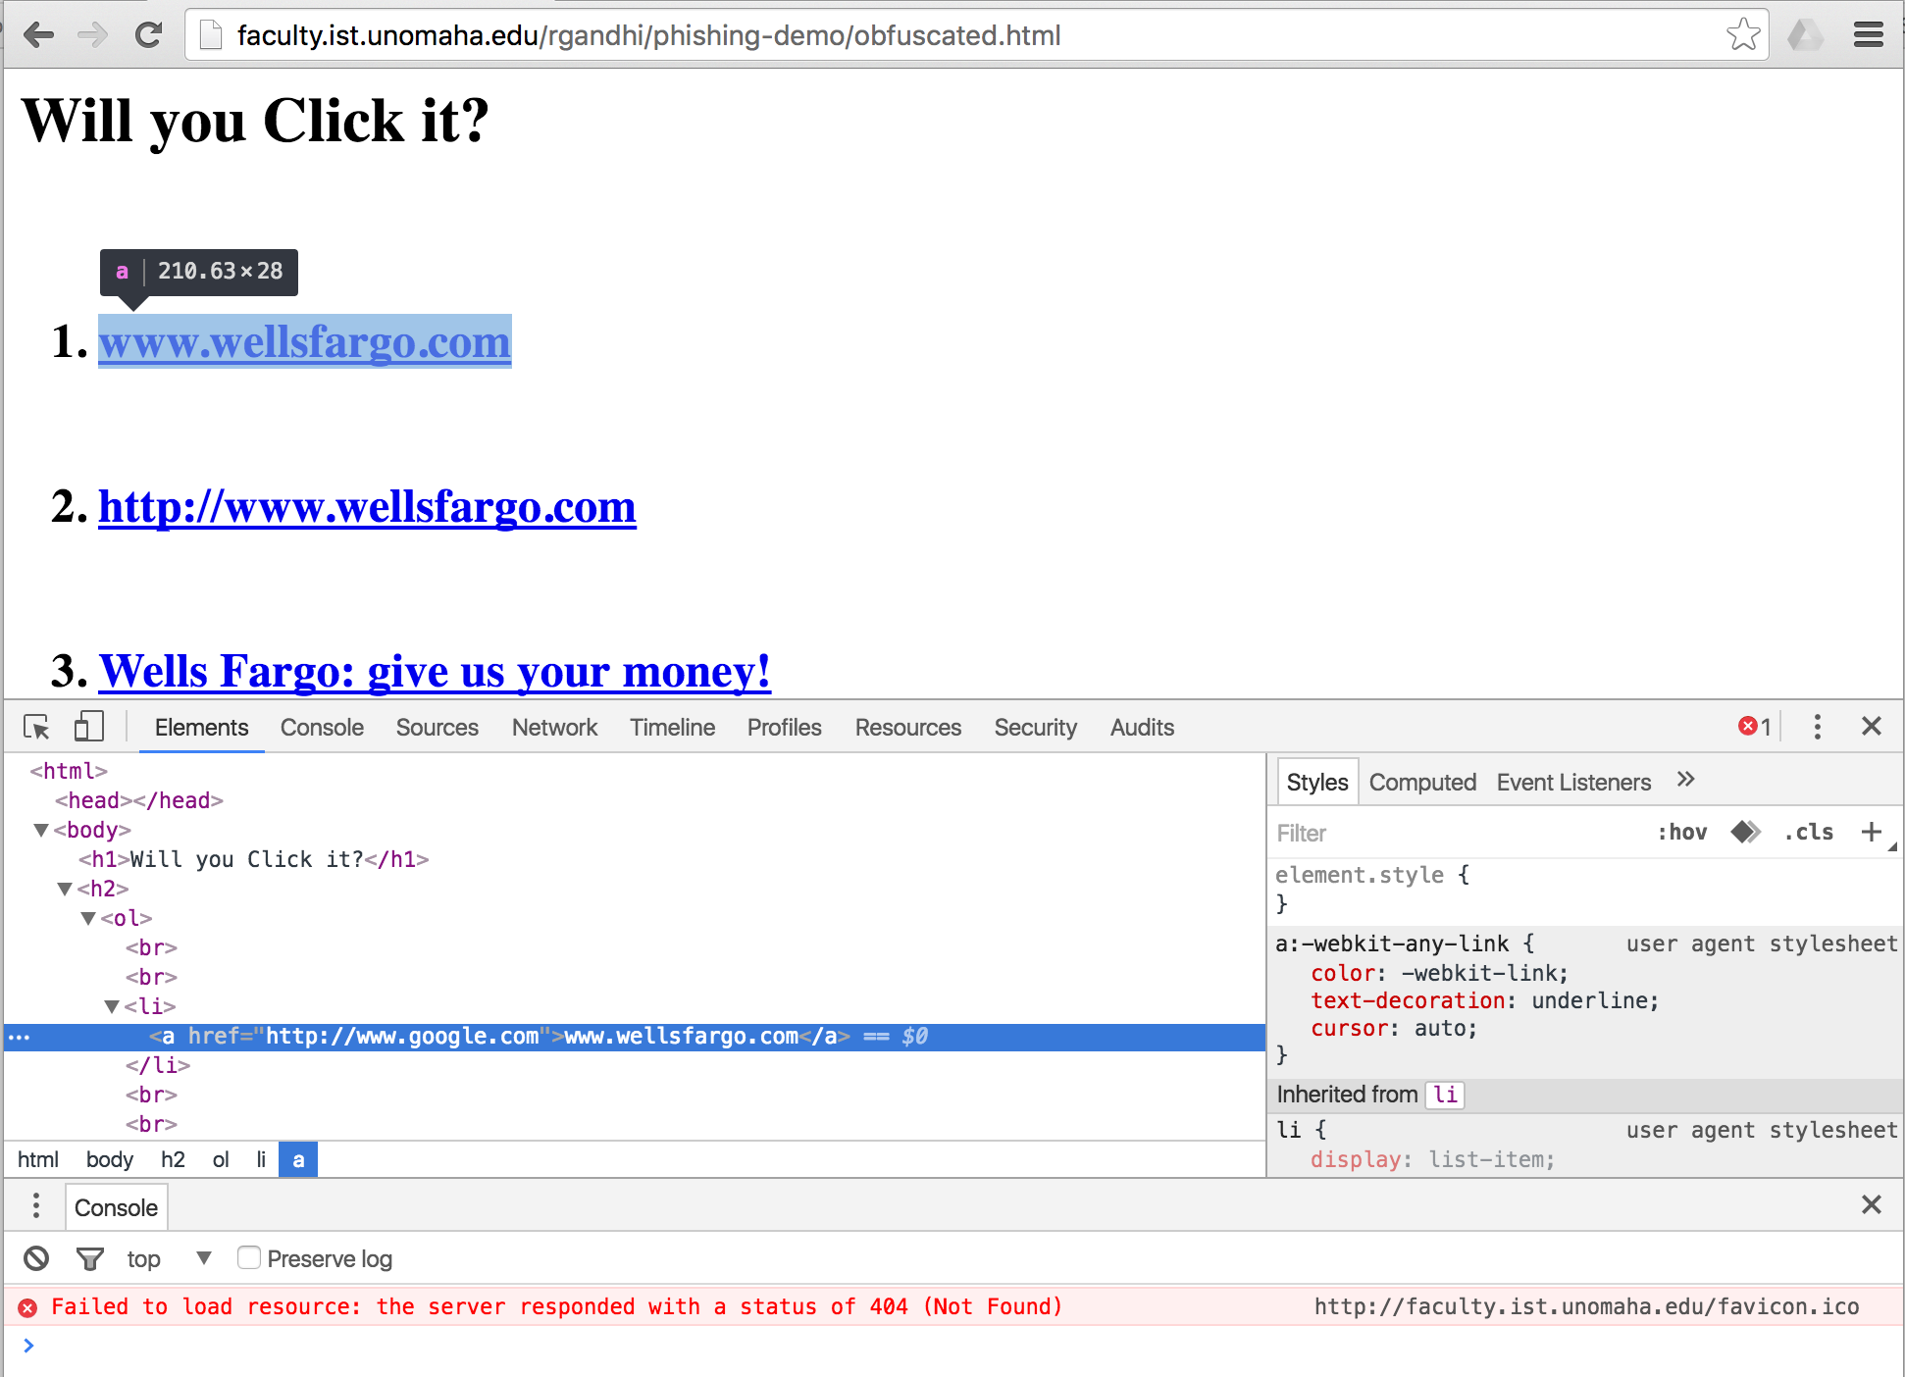
Task: Open the DevTools three-dot customize menu
Action: tap(1817, 727)
